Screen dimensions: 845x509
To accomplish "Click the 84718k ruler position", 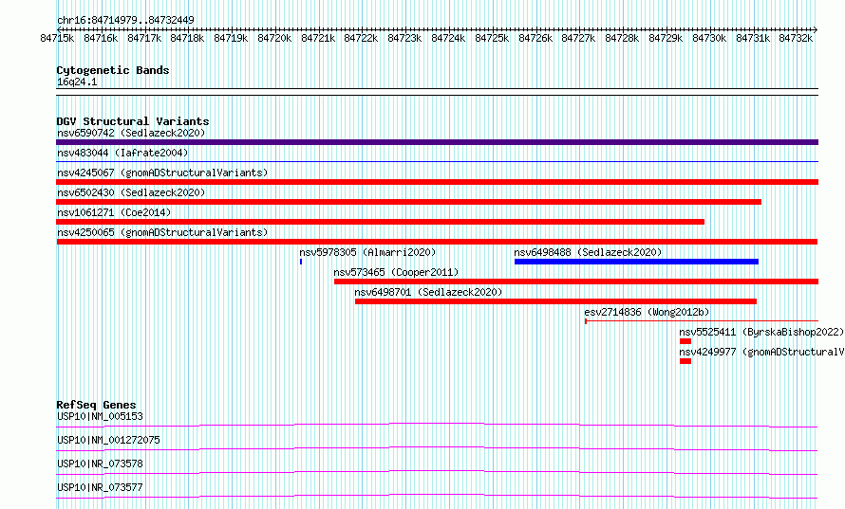I will [188, 38].
